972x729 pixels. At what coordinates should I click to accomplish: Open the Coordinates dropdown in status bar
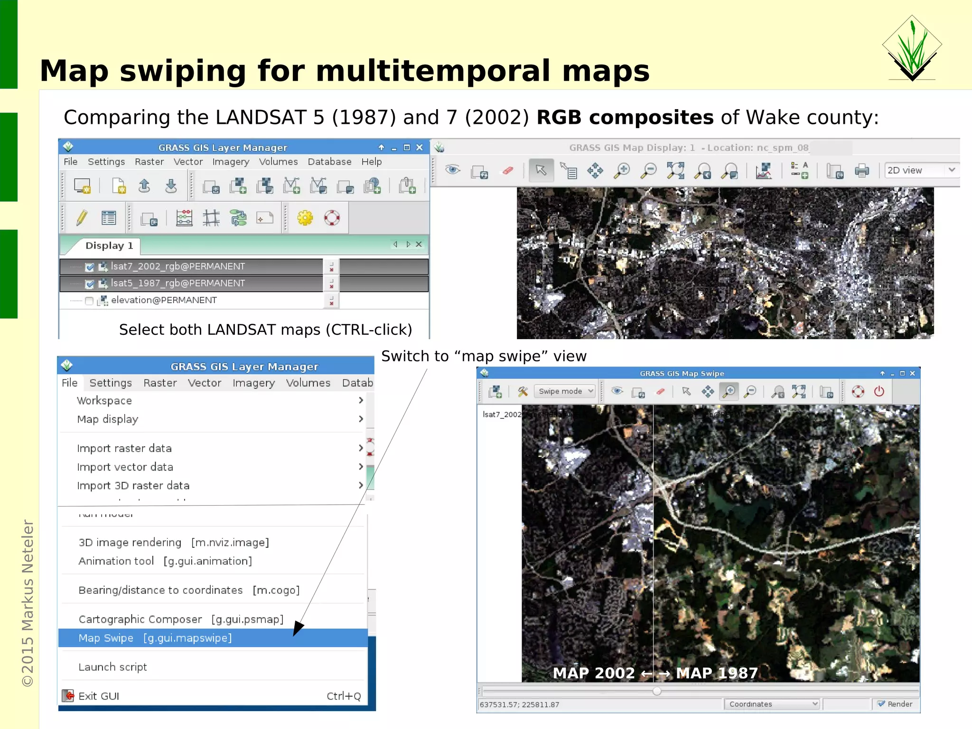tap(772, 704)
